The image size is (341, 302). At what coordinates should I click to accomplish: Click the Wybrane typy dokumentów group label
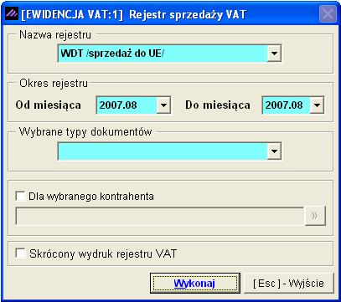tap(85, 131)
